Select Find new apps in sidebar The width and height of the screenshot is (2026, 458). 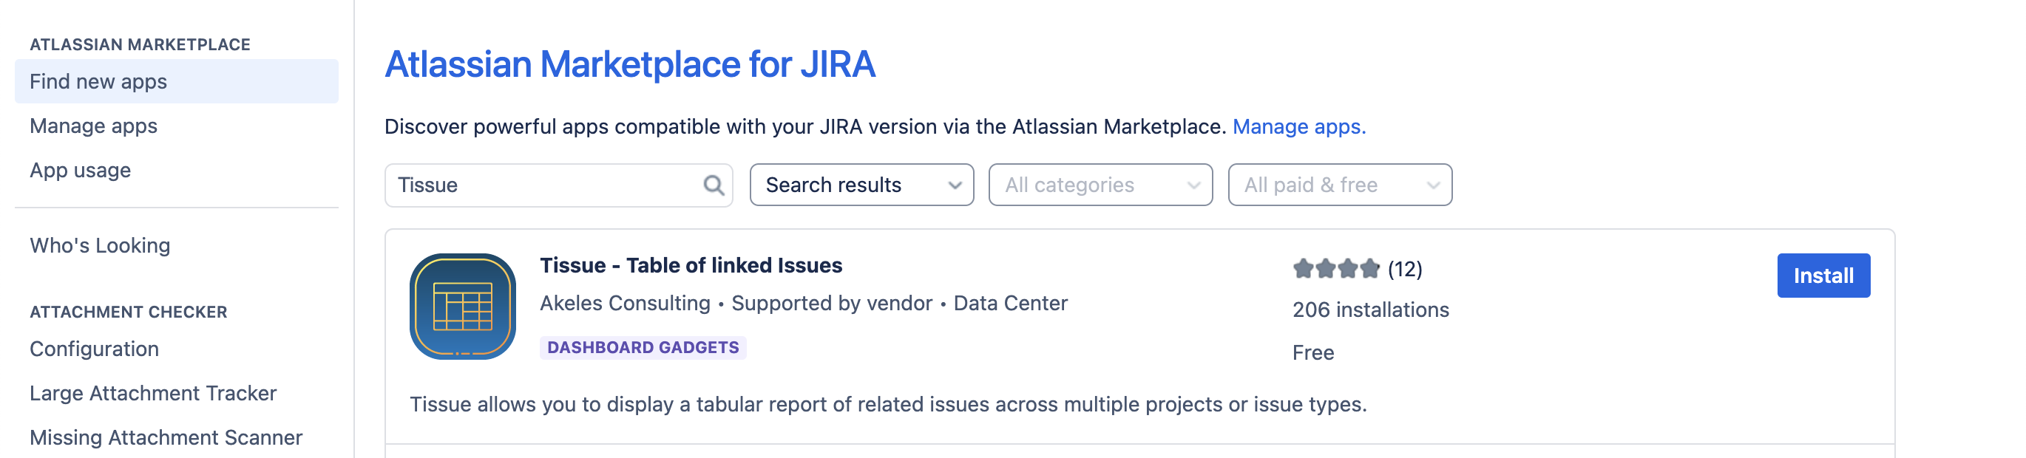pos(98,82)
